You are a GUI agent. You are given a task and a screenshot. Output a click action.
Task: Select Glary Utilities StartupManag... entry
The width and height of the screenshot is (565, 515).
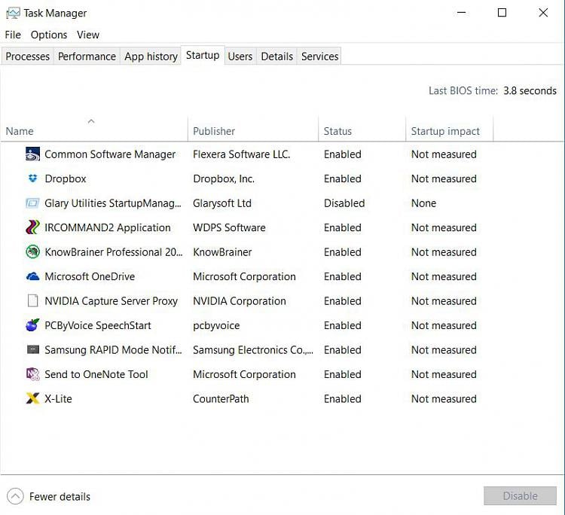click(113, 203)
